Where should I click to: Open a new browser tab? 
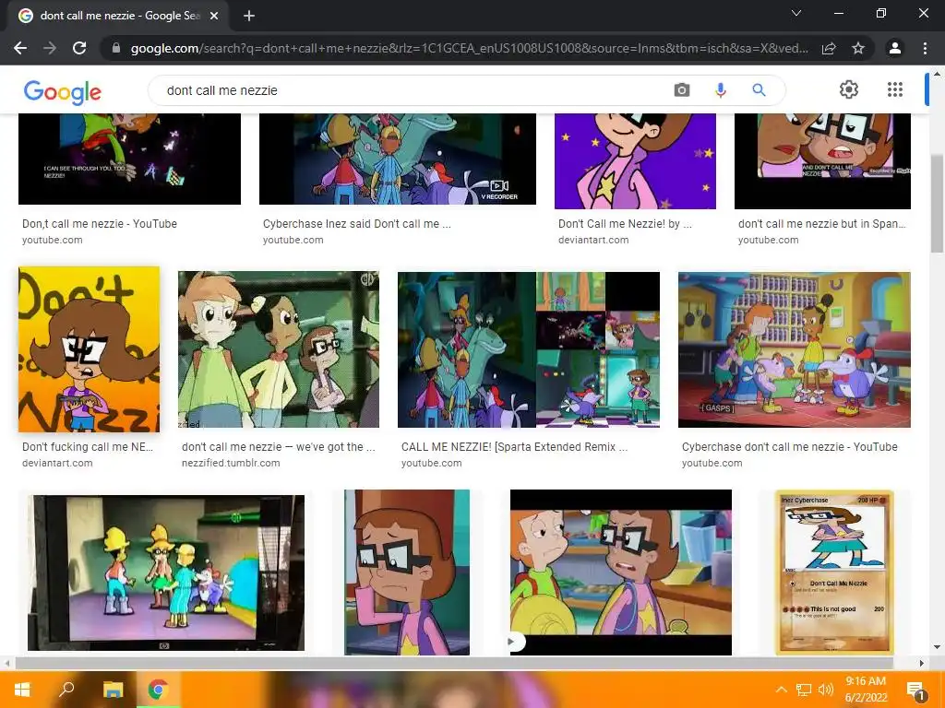pos(249,17)
